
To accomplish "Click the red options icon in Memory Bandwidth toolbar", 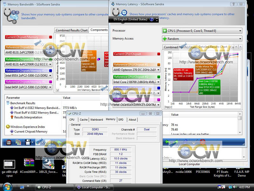I will click(x=9, y=142).
